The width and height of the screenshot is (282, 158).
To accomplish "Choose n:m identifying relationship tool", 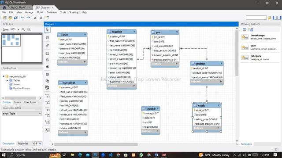I will [x=47, y=122].
